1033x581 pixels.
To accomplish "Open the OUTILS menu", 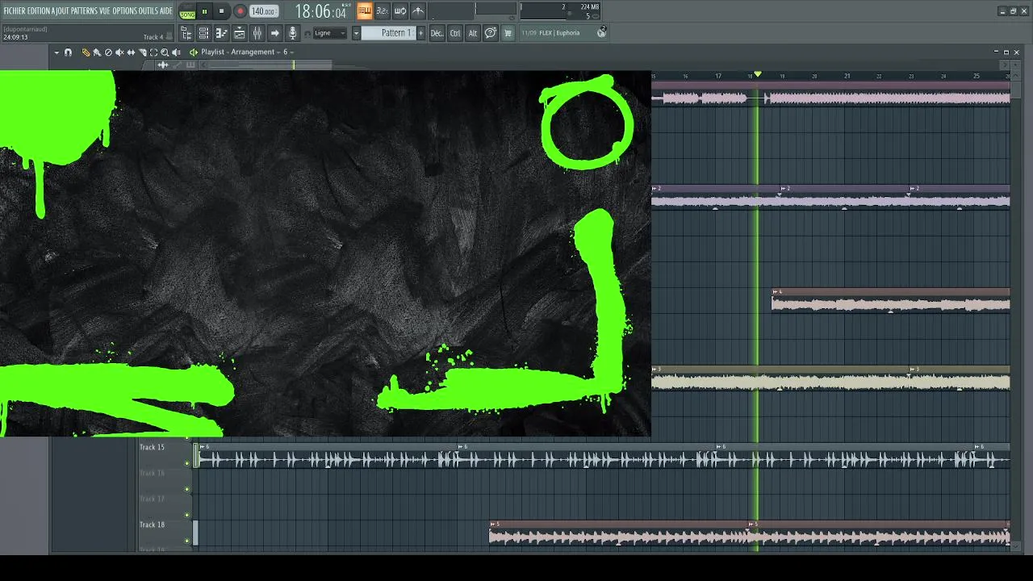I will pyautogui.click(x=148, y=11).
